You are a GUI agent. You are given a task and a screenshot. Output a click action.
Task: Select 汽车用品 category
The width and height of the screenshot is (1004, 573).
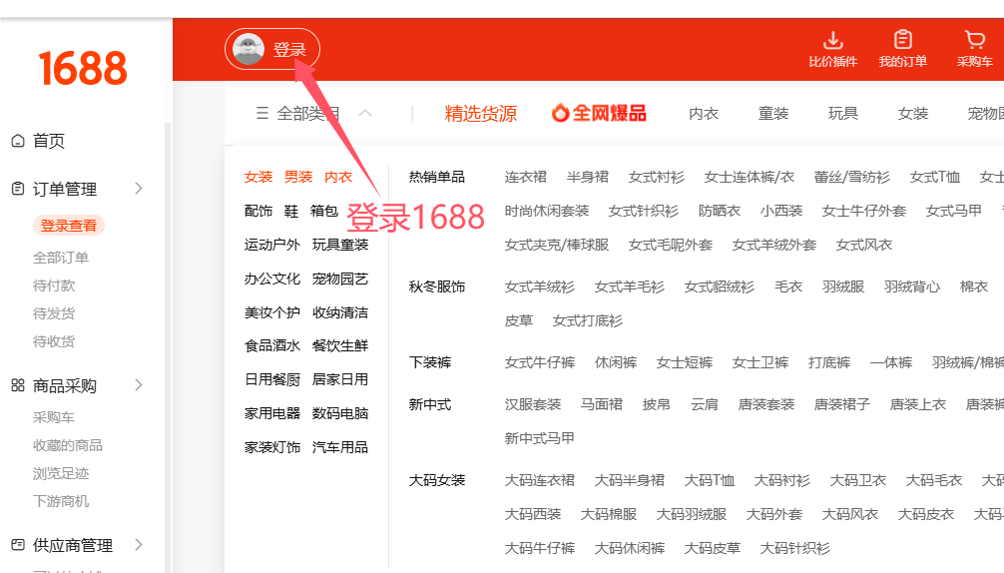340,447
